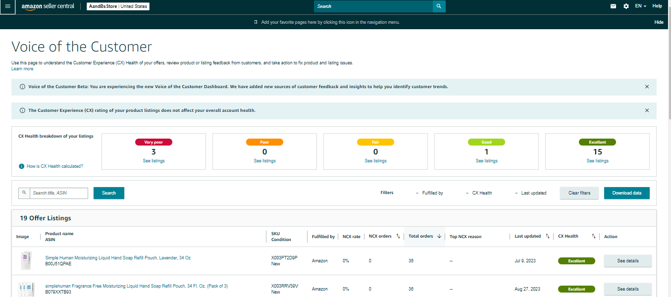
Task: See listings under Poor
Action: click(264, 161)
